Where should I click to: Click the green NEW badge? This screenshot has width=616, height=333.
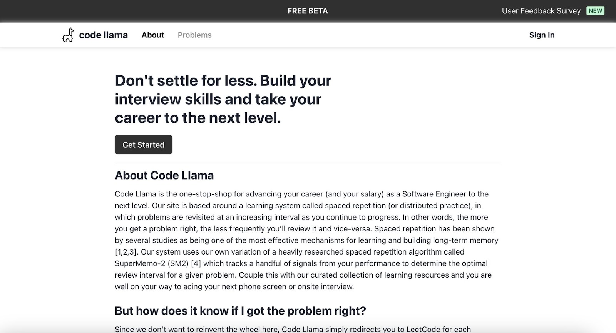click(x=594, y=11)
